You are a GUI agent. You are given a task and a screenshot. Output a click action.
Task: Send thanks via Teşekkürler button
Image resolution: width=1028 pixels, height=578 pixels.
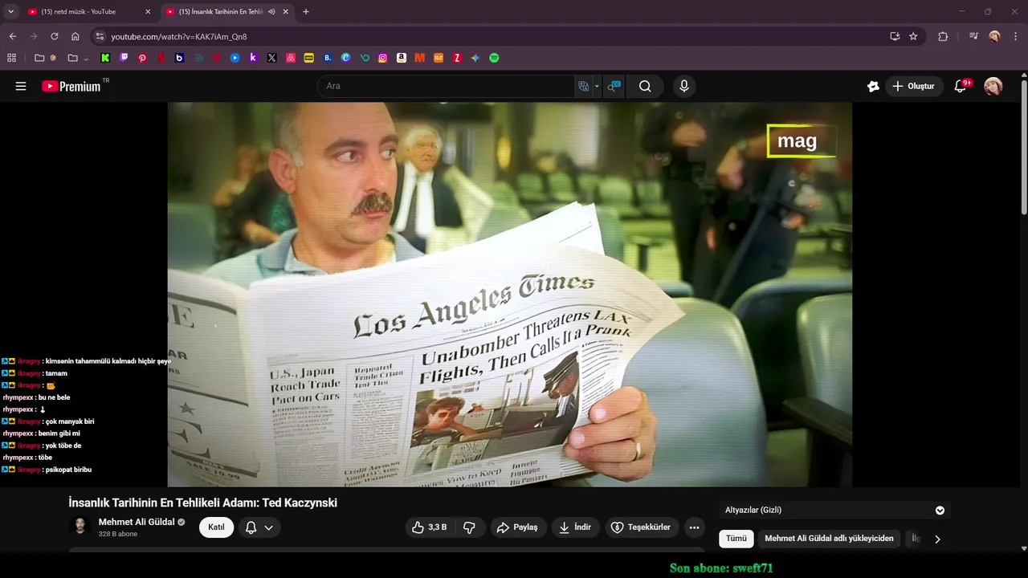click(x=641, y=527)
